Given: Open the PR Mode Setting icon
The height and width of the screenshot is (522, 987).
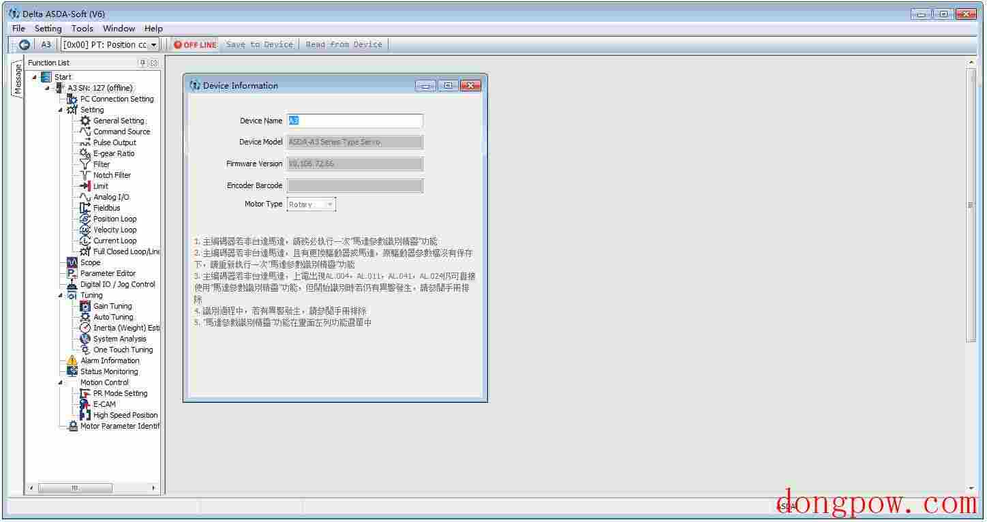Looking at the screenshot, I should [x=85, y=393].
